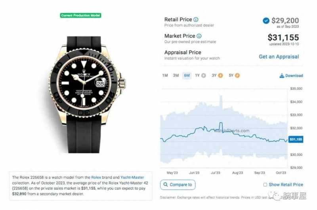Select the 6M time range
The image size is (317, 210).
click(x=187, y=76)
